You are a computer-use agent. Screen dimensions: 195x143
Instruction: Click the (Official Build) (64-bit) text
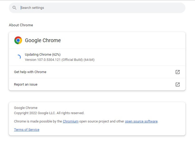[x=78, y=60]
